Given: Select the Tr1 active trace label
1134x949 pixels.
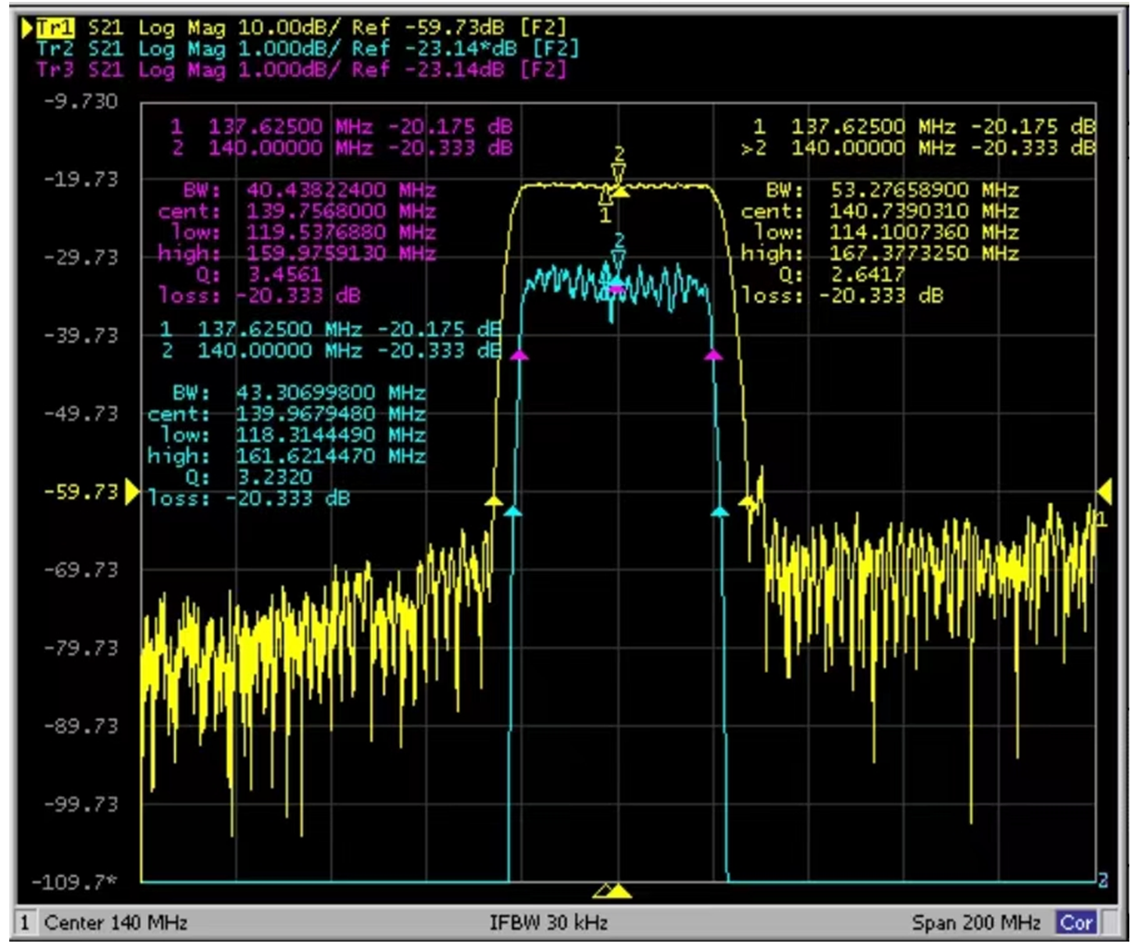Looking at the screenshot, I should click(x=57, y=28).
